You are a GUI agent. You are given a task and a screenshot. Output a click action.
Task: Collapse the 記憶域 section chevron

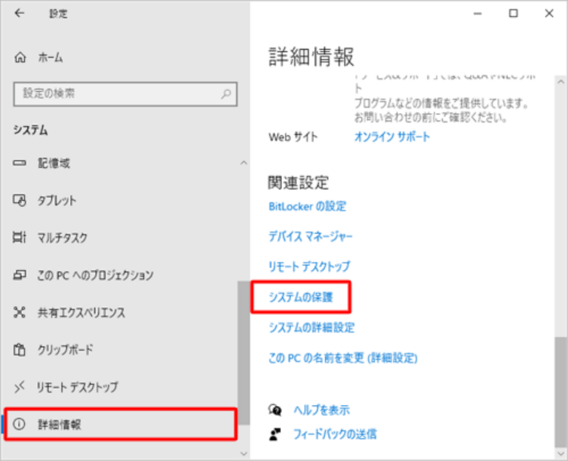click(243, 163)
